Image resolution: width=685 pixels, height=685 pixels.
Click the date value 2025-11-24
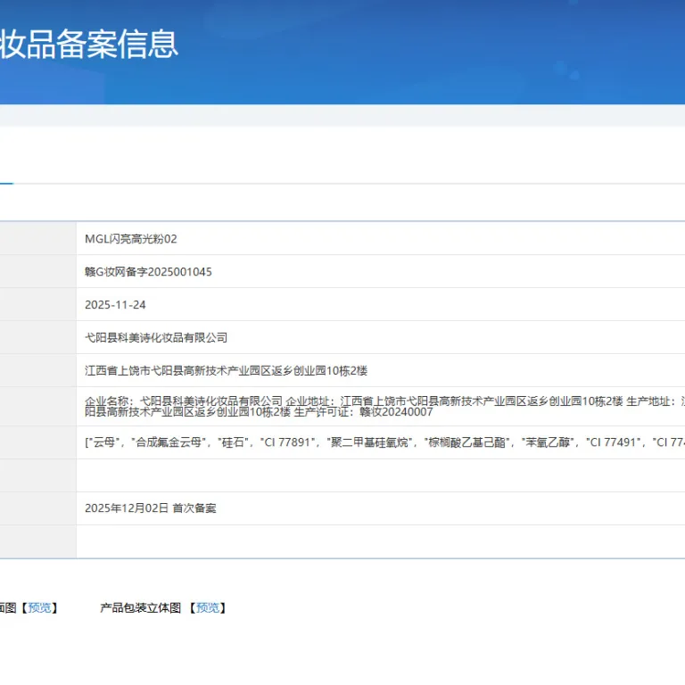(x=115, y=305)
